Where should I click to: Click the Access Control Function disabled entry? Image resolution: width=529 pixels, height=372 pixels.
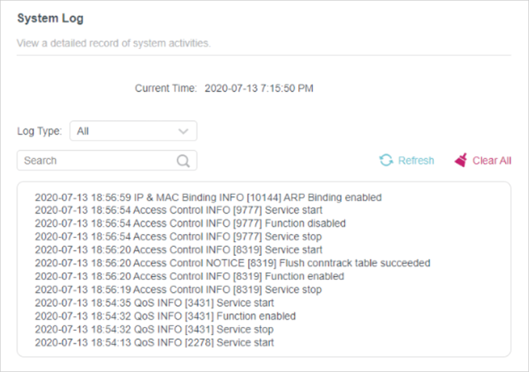(190, 223)
